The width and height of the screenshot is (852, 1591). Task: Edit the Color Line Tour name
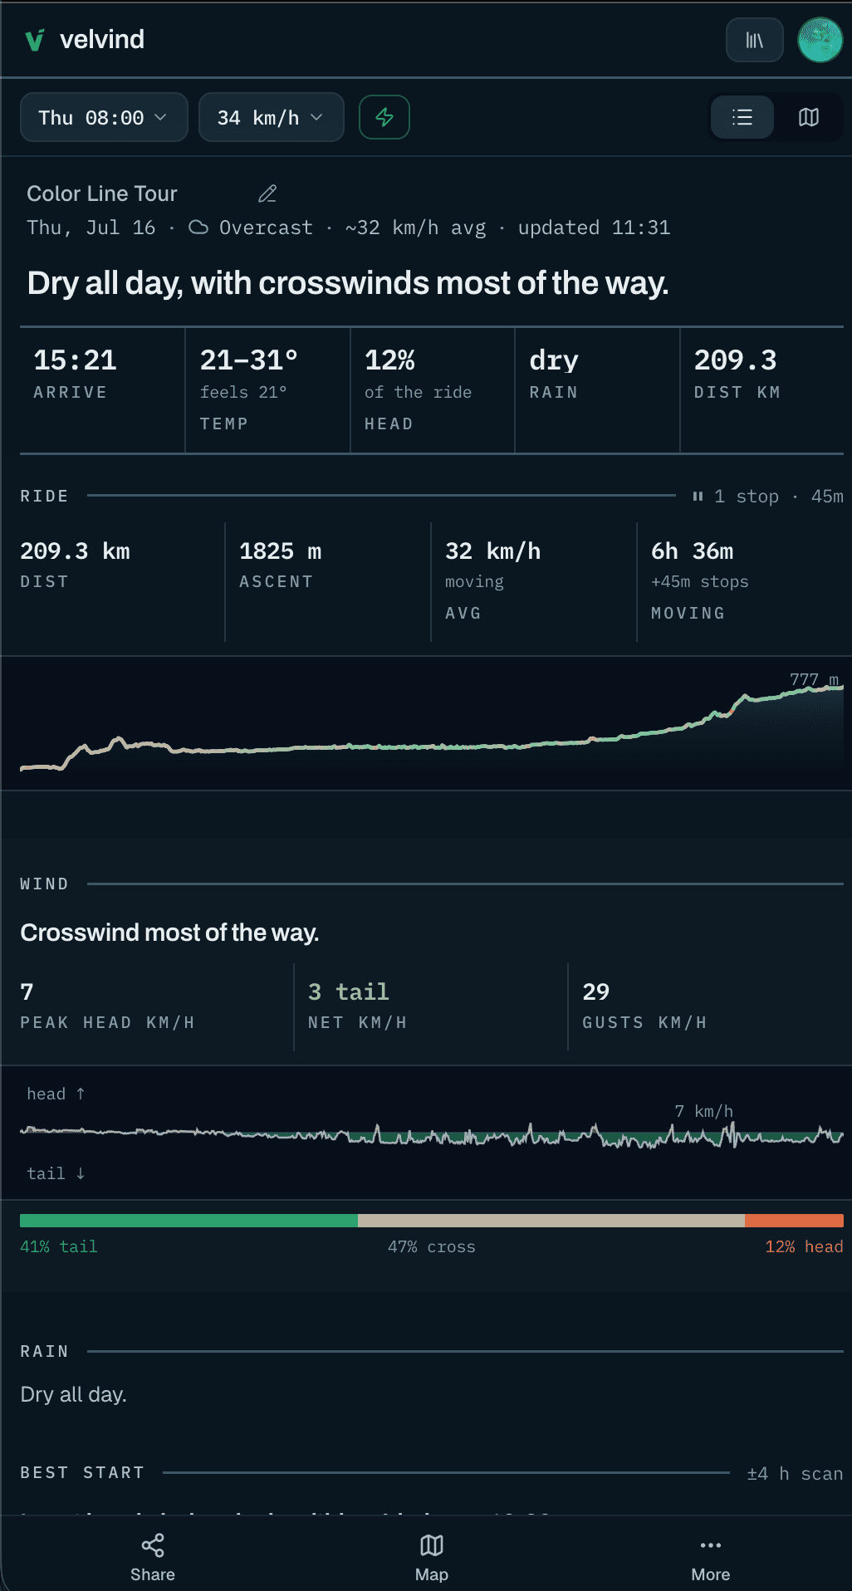point(267,193)
